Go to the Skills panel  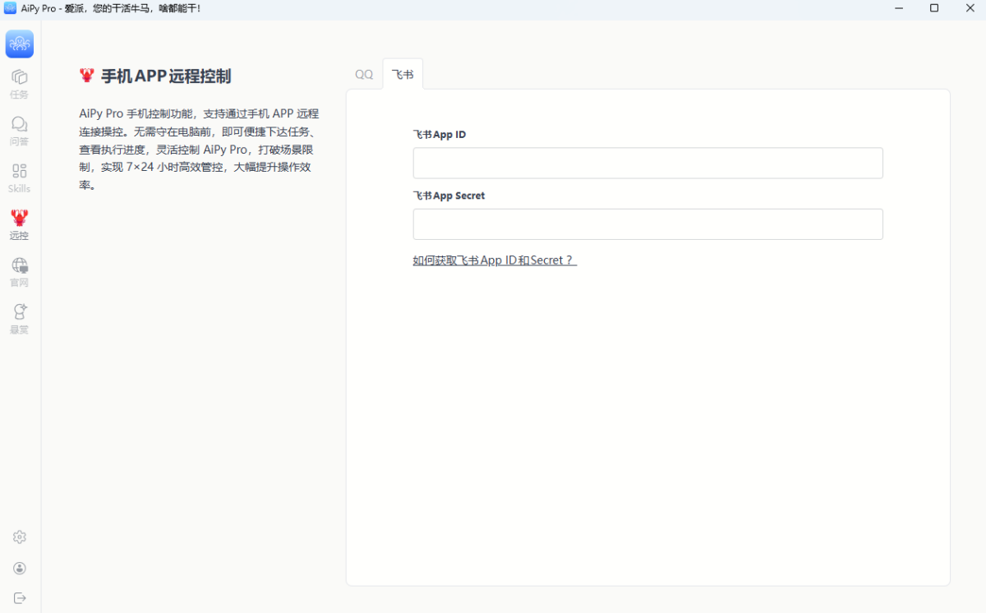[20, 177]
